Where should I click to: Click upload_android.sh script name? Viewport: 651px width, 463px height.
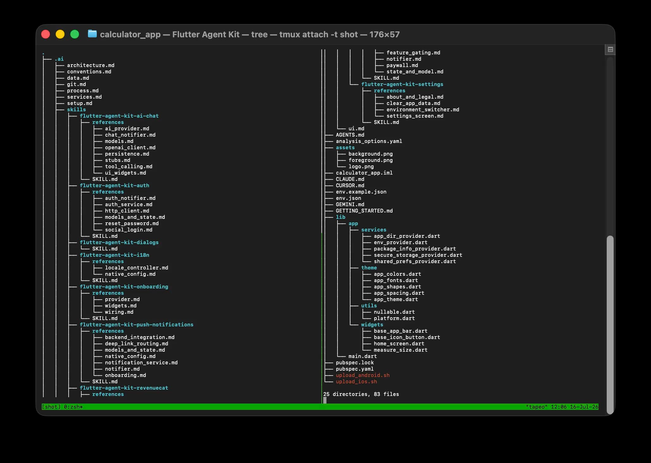coord(363,375)
